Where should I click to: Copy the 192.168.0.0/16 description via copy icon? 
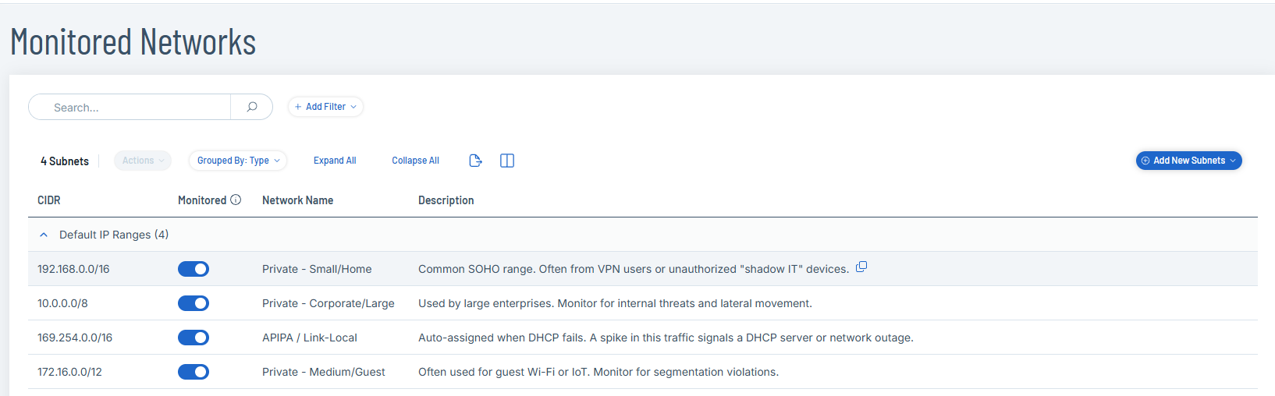click(861, 267)
